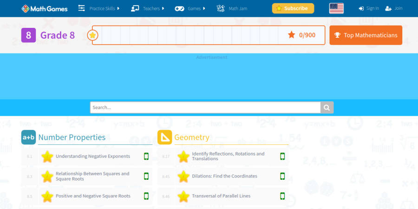Image resolution: width=418 pixels, height=209 pixels.
Task: Click mobile icon for Positive and Negative Square Roots
Action: 146,196
